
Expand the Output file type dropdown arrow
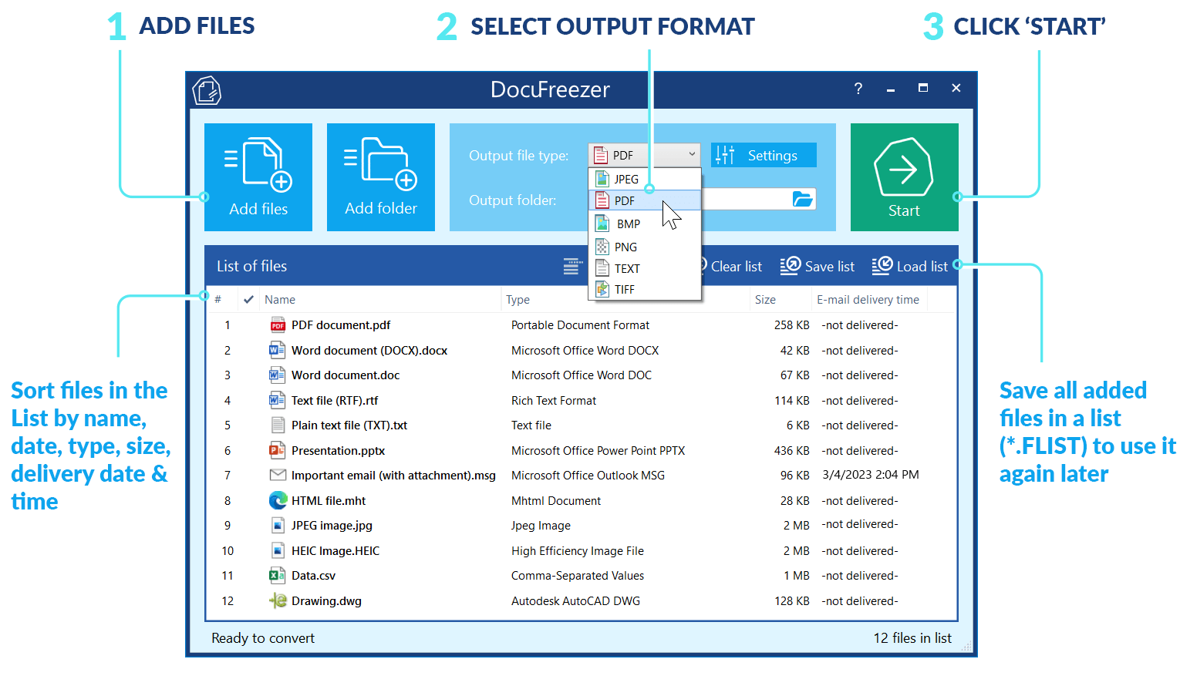[x=691, y=155]
